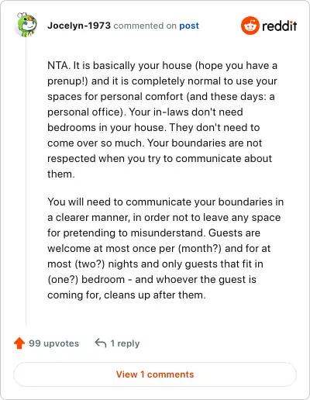Click the orange Reddit Snoo logo icon

point(250,26)
